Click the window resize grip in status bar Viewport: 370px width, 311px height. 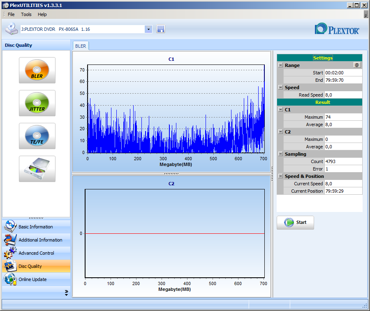pos(365,305)
